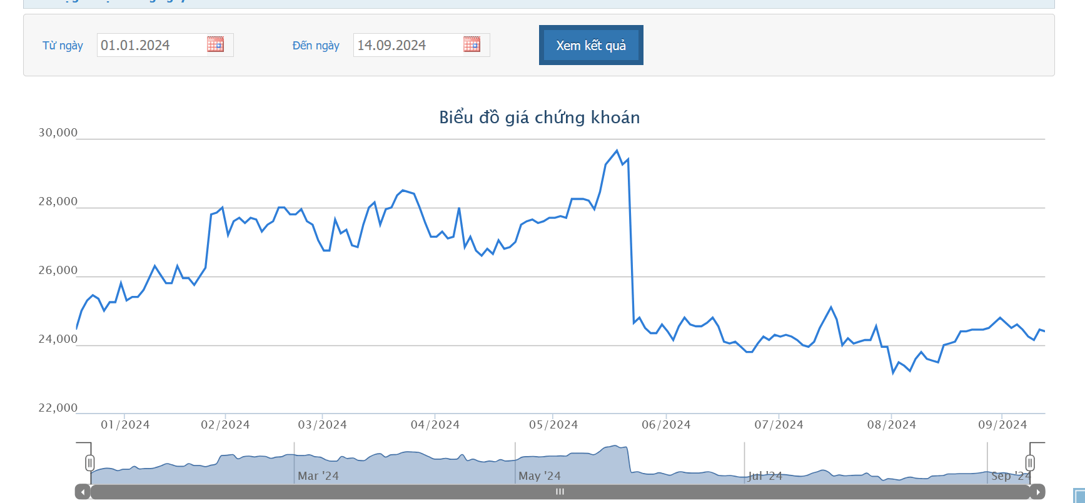Click May '24 in the navigator
The image size is (1085, 503).
[x=540, y=476]
